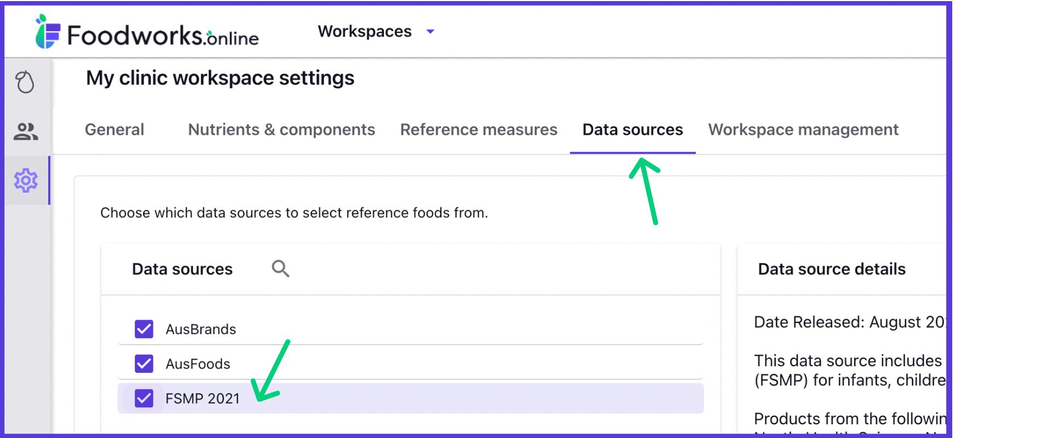1041x438 pixels.
Task: Uncheck the AusBrands checkbox
Action: [x=144, y=329]
